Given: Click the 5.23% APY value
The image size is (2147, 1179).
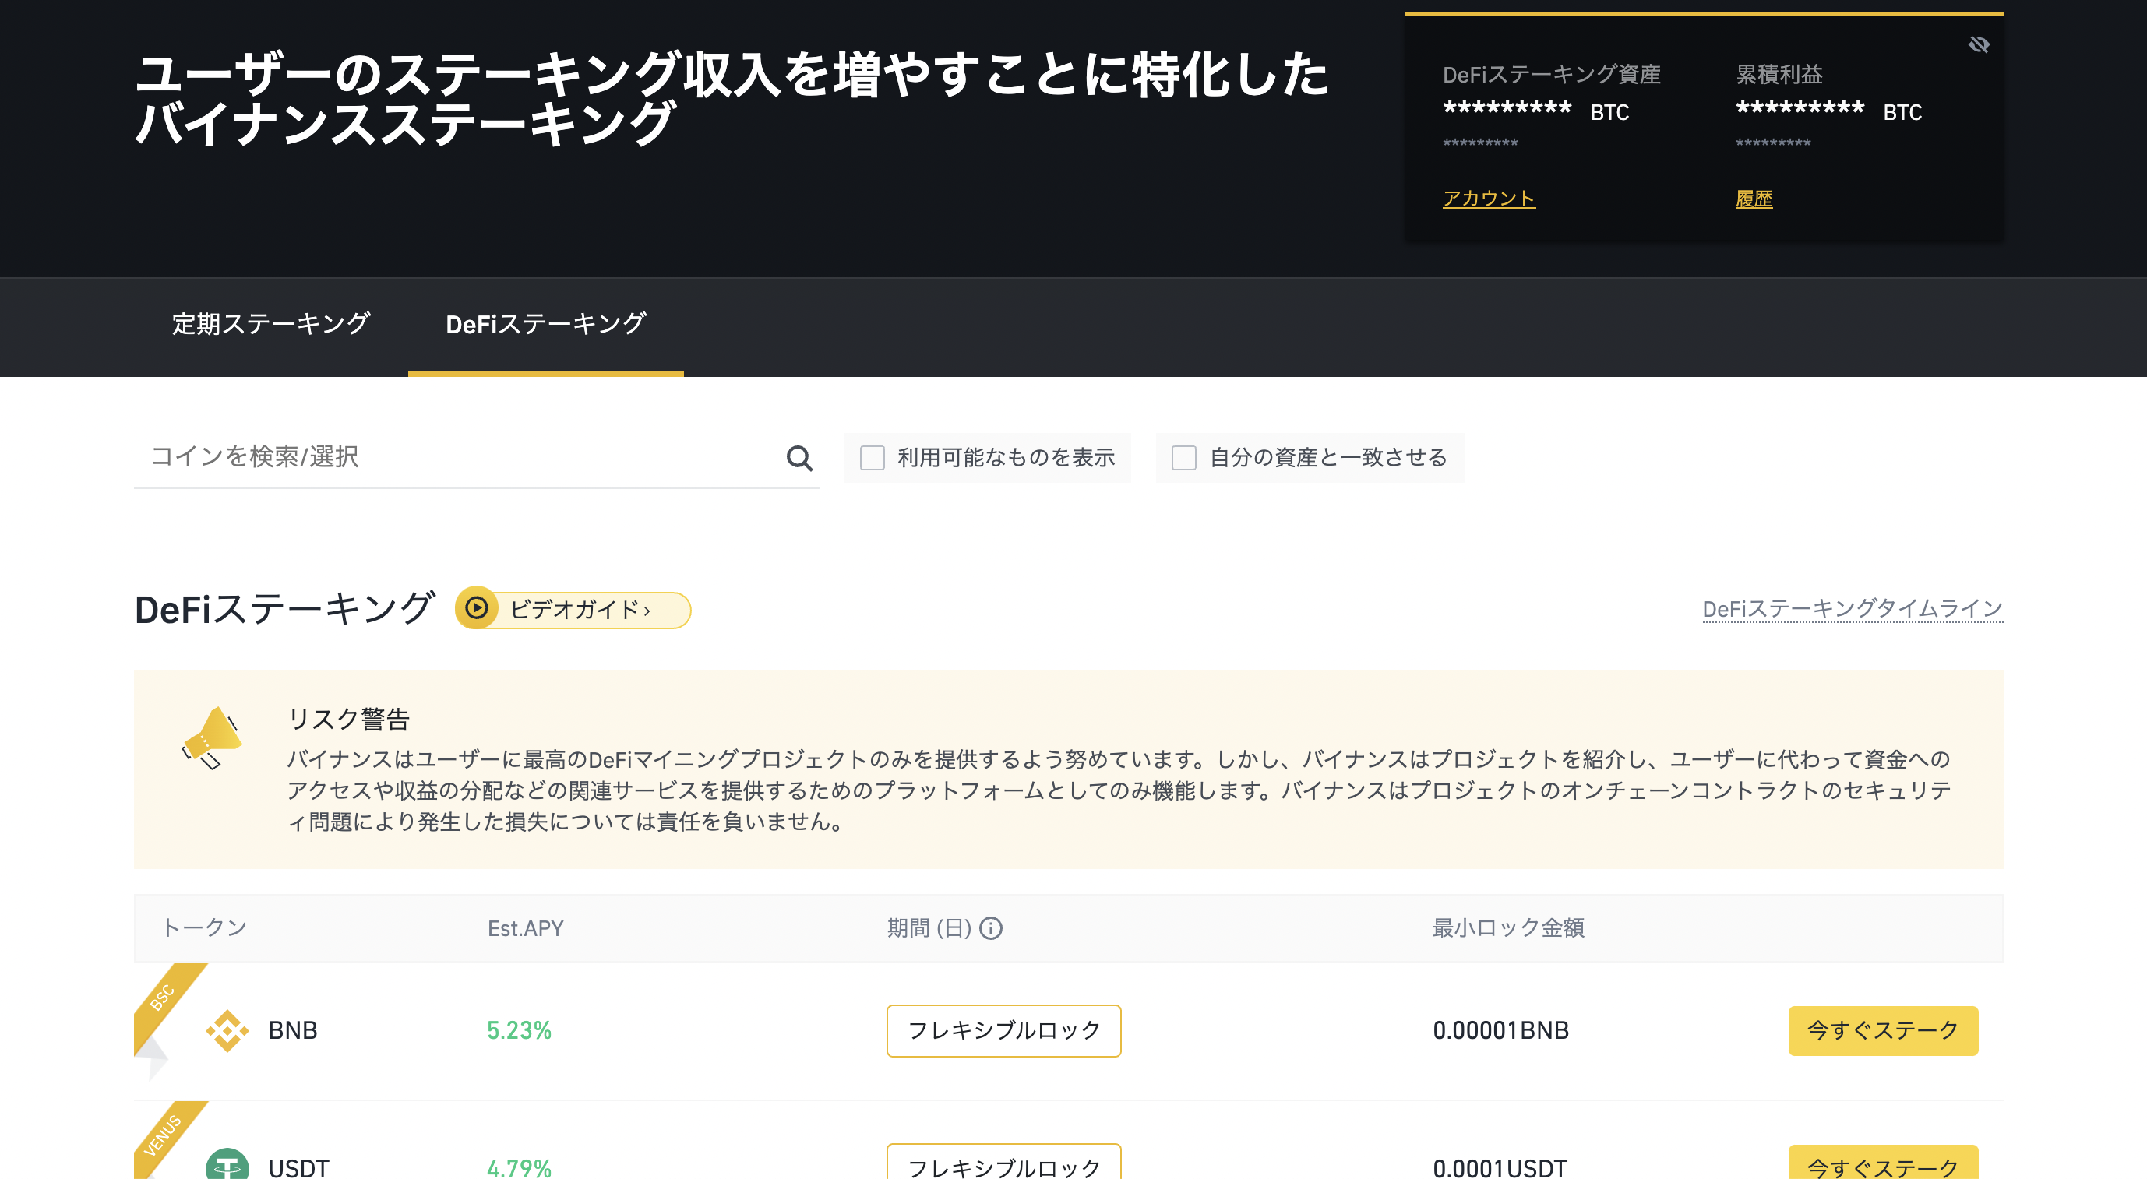Looking at the screenshot, I should click(518, 1031).
